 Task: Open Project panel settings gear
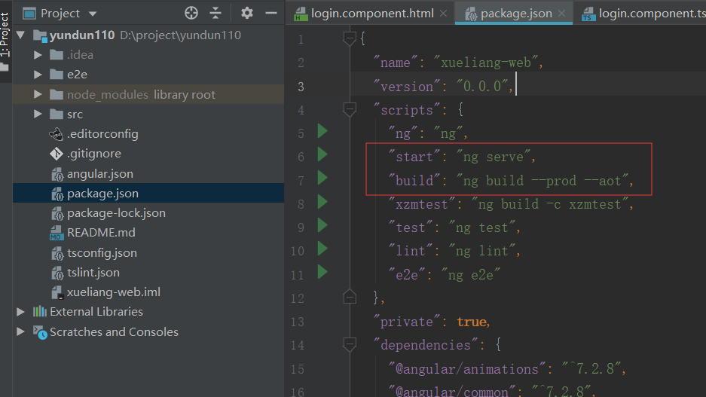(x=246, y=13)
